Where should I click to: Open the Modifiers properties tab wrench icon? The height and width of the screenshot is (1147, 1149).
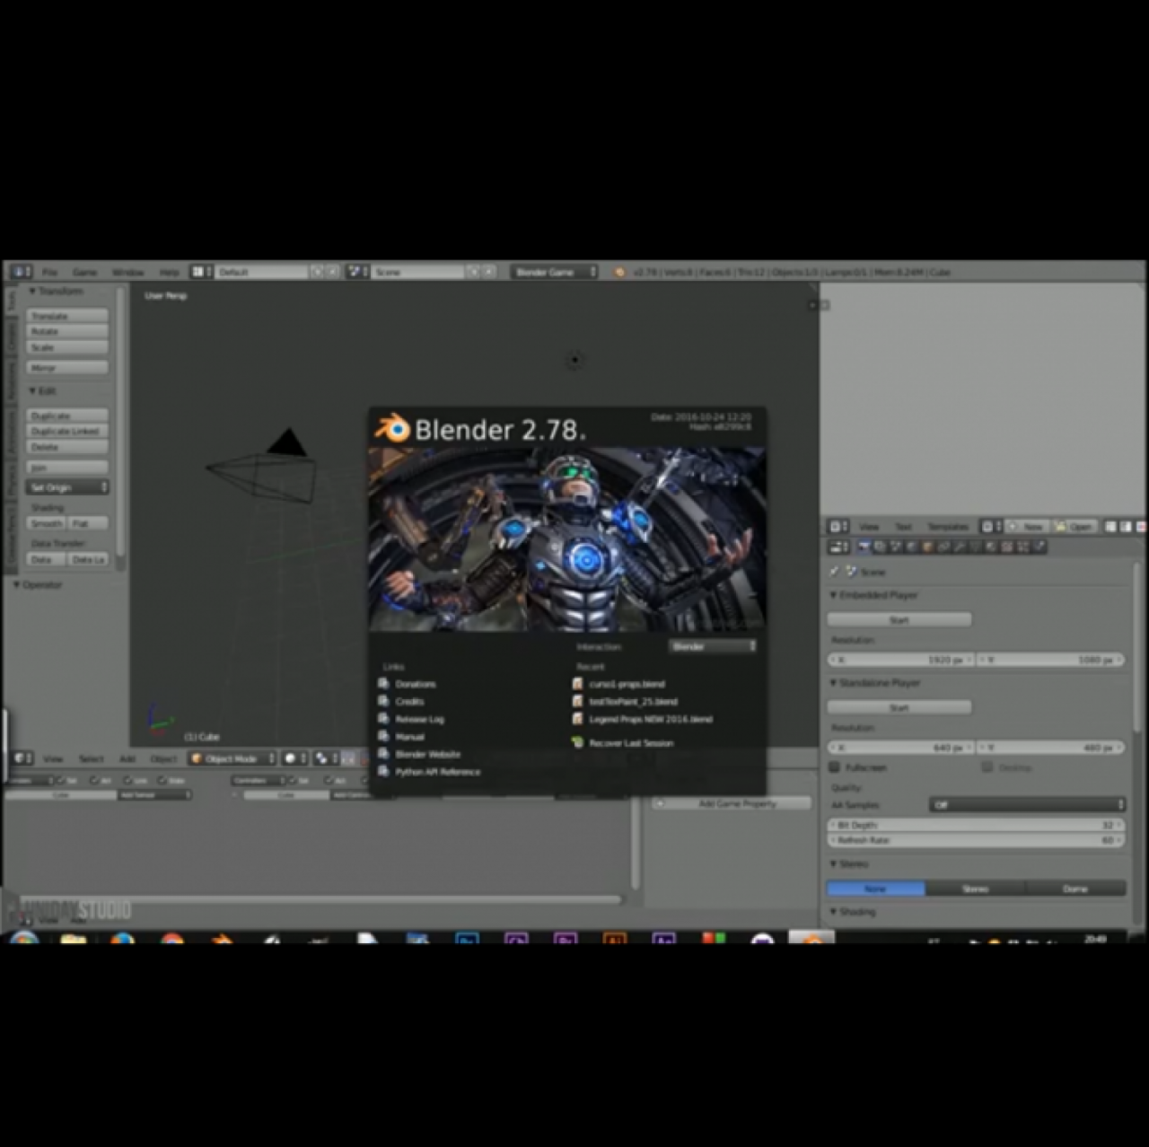(960, 547)
